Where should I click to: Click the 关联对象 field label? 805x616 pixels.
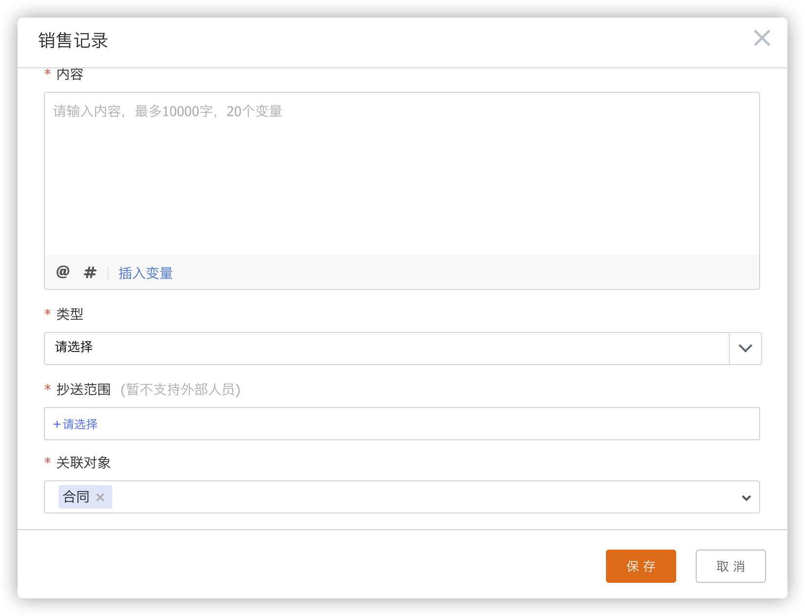[83, 463]
